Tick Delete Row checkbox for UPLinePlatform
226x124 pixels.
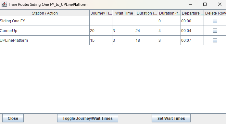tap(215, 40)
